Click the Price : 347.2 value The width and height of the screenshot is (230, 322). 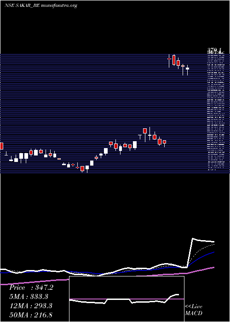pos(31,287)
